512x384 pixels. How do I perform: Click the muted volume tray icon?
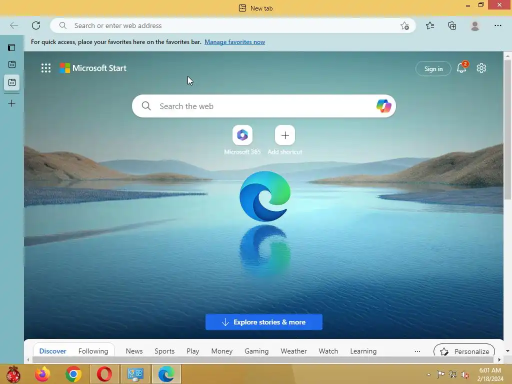tap(465, 374)
